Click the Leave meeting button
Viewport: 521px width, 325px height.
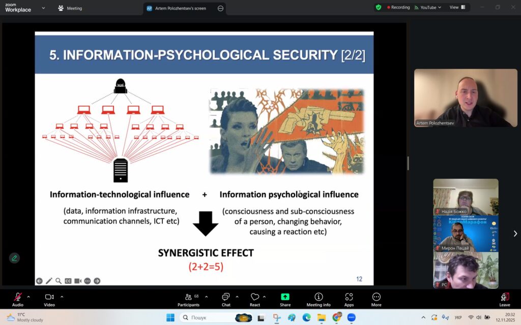pyautogui.click(x=504, y=298)
